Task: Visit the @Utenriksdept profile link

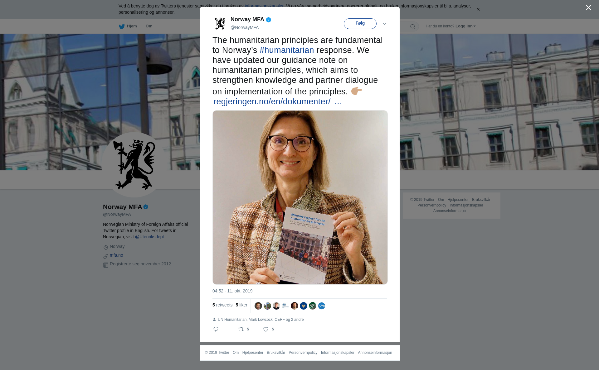Action: point(149,237)
